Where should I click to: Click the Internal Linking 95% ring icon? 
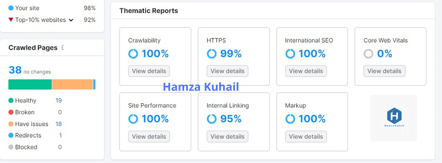212,119
